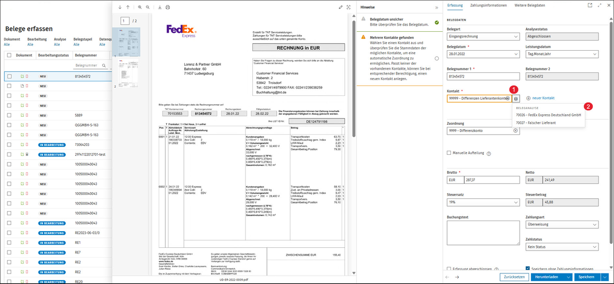Open the Zahlstatus Kein Status dropdown
Image resolution: width=614 pixels, height=284 pixels.
pyautogui.click(x=562, y=247)
